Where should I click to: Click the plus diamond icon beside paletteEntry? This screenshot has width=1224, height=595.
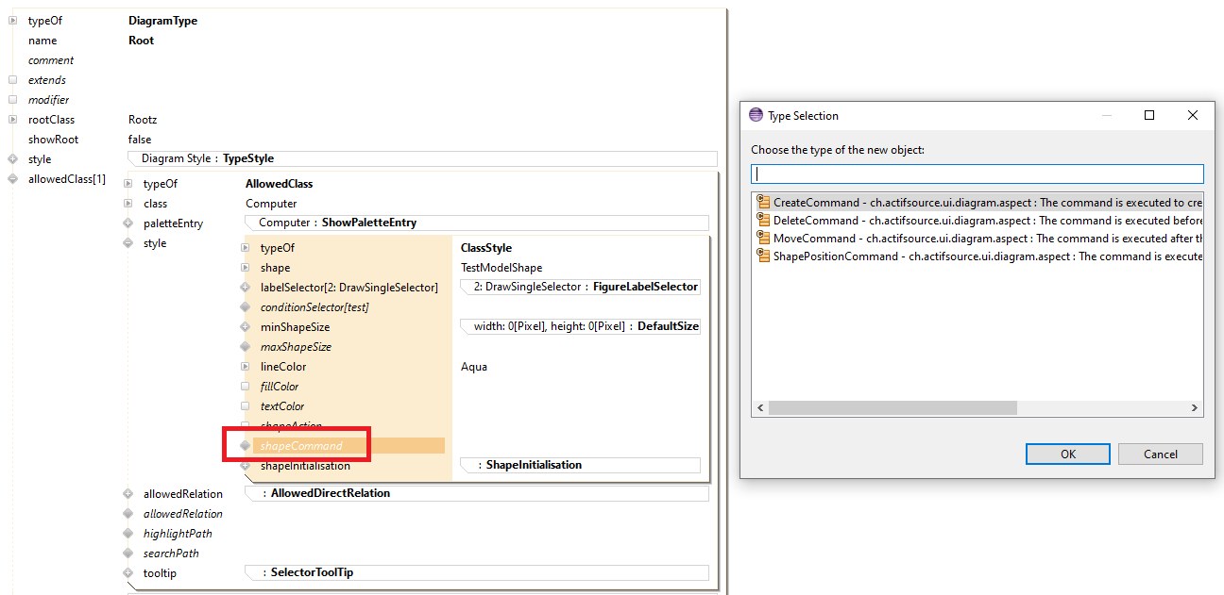(x=127, y=223)
